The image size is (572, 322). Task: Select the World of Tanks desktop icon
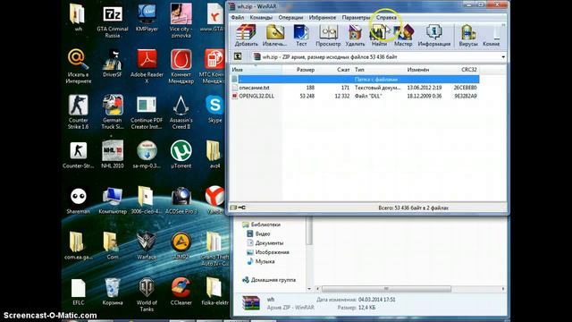click(147, 295)
